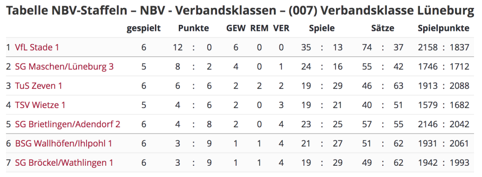Click the Spiele column header
This screenshot has width=482, height=177.
click(322, 29)
